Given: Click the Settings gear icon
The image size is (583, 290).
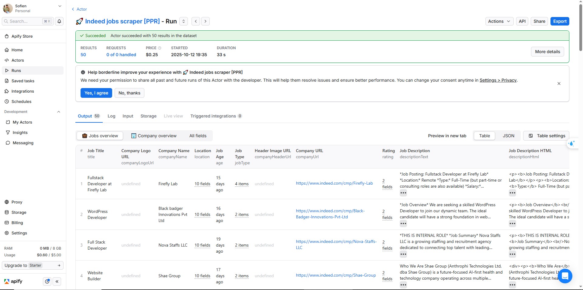Looking at the screenshot, I should (x=7, y=233).
